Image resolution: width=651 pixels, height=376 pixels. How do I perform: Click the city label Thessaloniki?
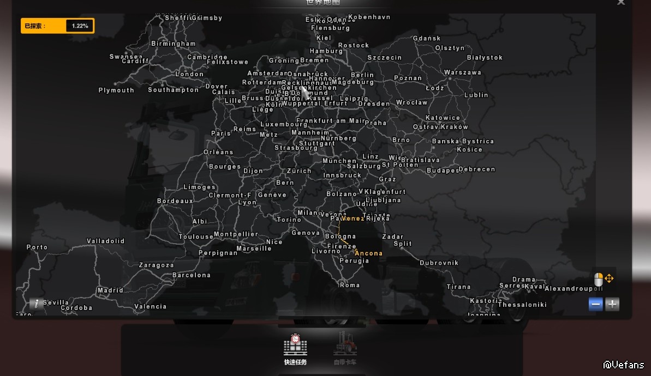coord(522,304)
